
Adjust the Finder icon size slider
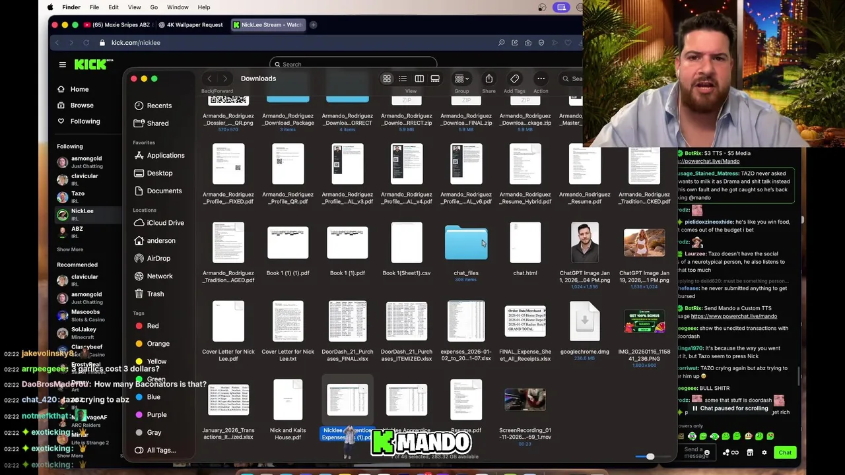(650, 457)
